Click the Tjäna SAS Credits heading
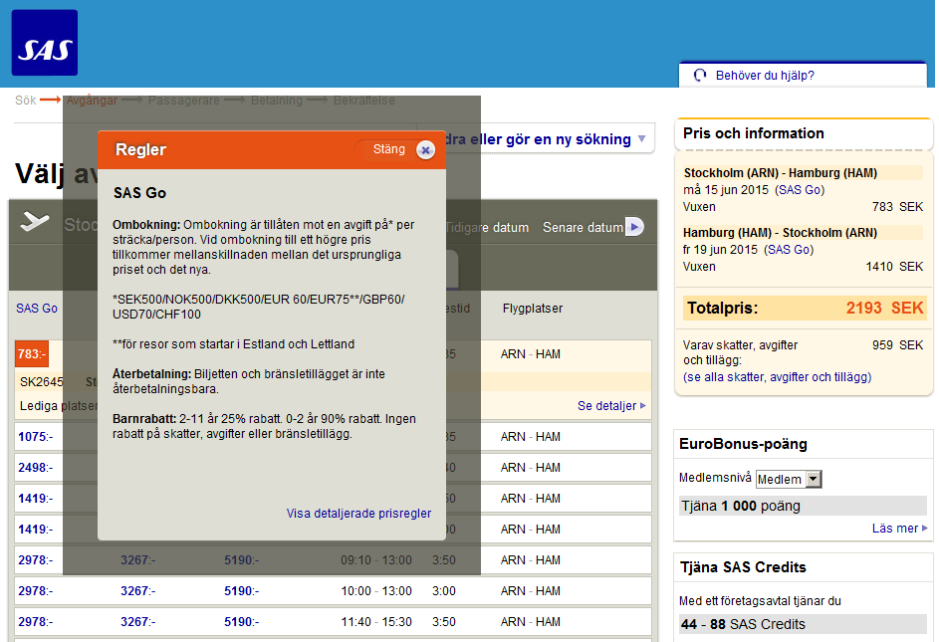 pyautogui.click(x=743, y=567)
